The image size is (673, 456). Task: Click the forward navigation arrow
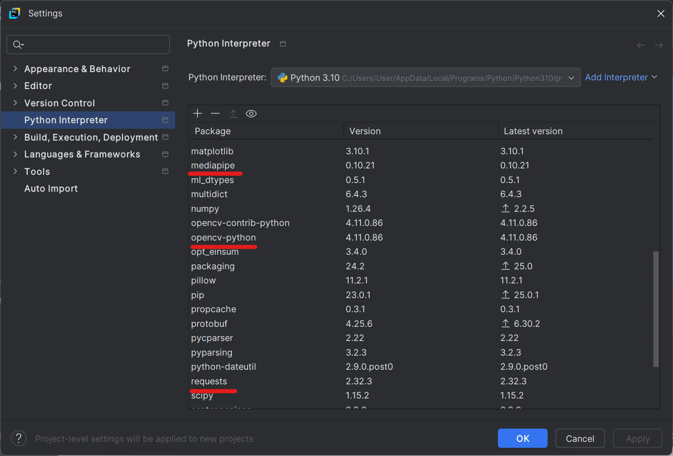point(658,45)
